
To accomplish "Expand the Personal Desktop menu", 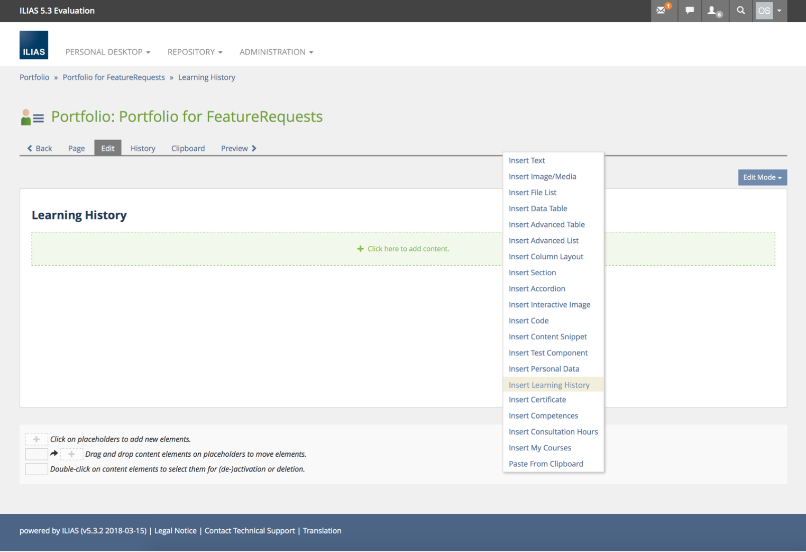I will (107, 52).
